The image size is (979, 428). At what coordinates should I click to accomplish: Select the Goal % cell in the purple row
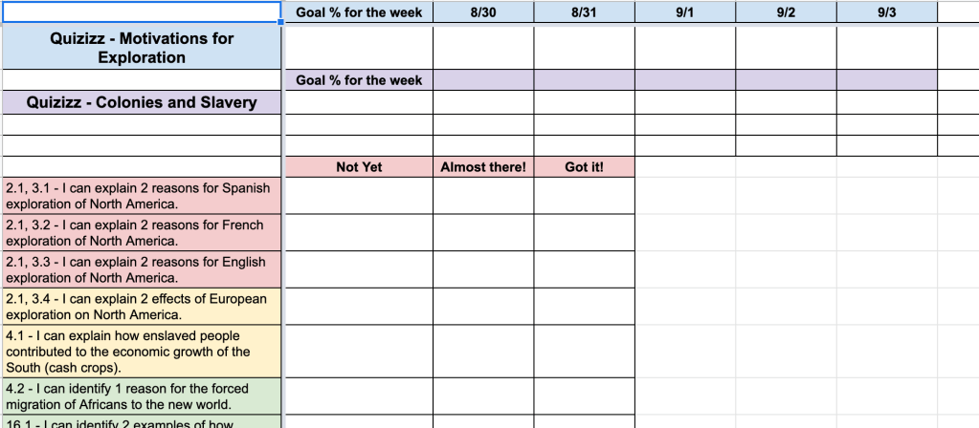click(x=359, y=80)
